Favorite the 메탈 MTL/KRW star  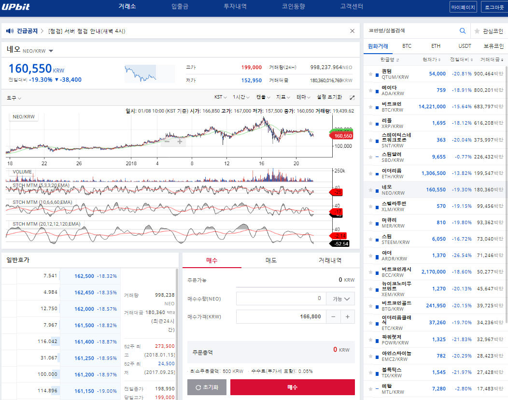370,389
